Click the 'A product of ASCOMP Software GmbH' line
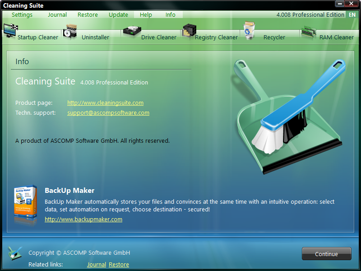The image size is (361, 271). 93,141
